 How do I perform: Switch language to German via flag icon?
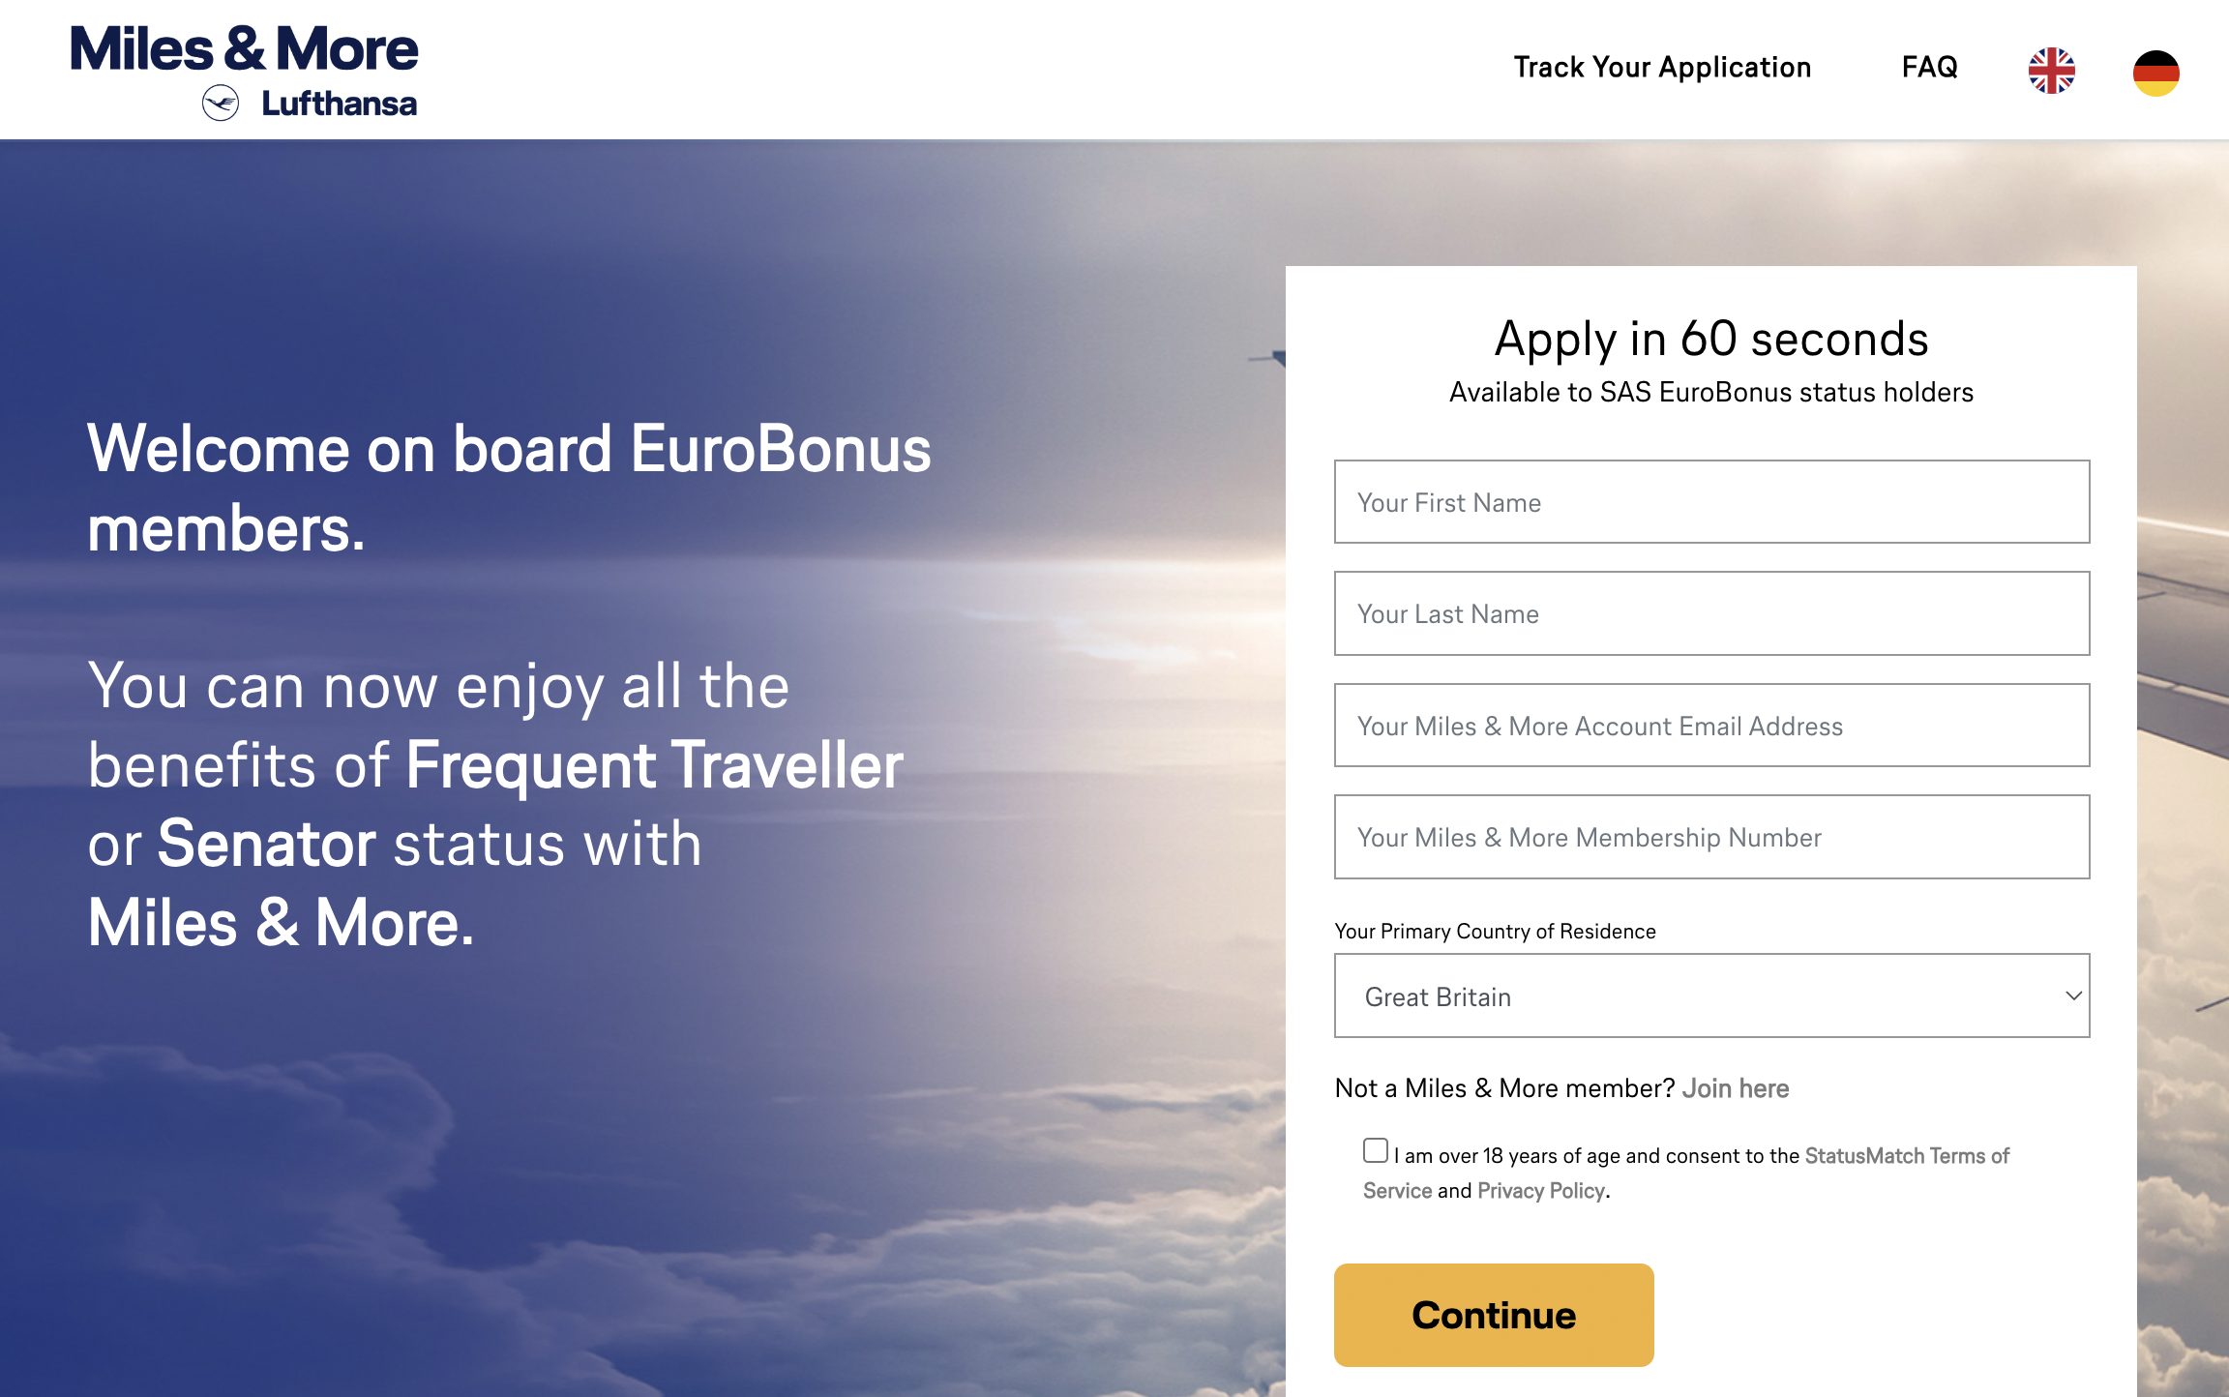2155,73
